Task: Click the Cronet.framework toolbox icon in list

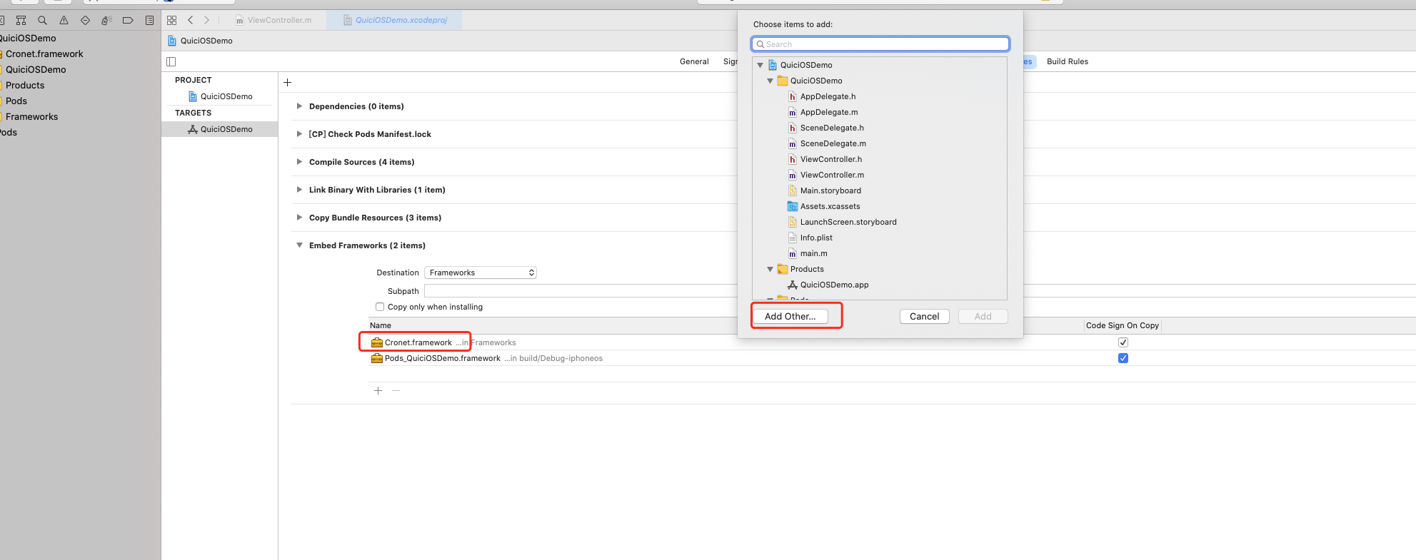Action: point(376,342)
